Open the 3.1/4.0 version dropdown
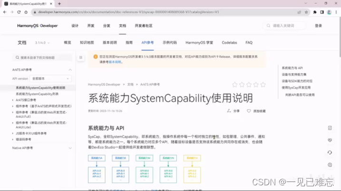The height and width of the screenshot is (191, 341). (x=42, y=43)
